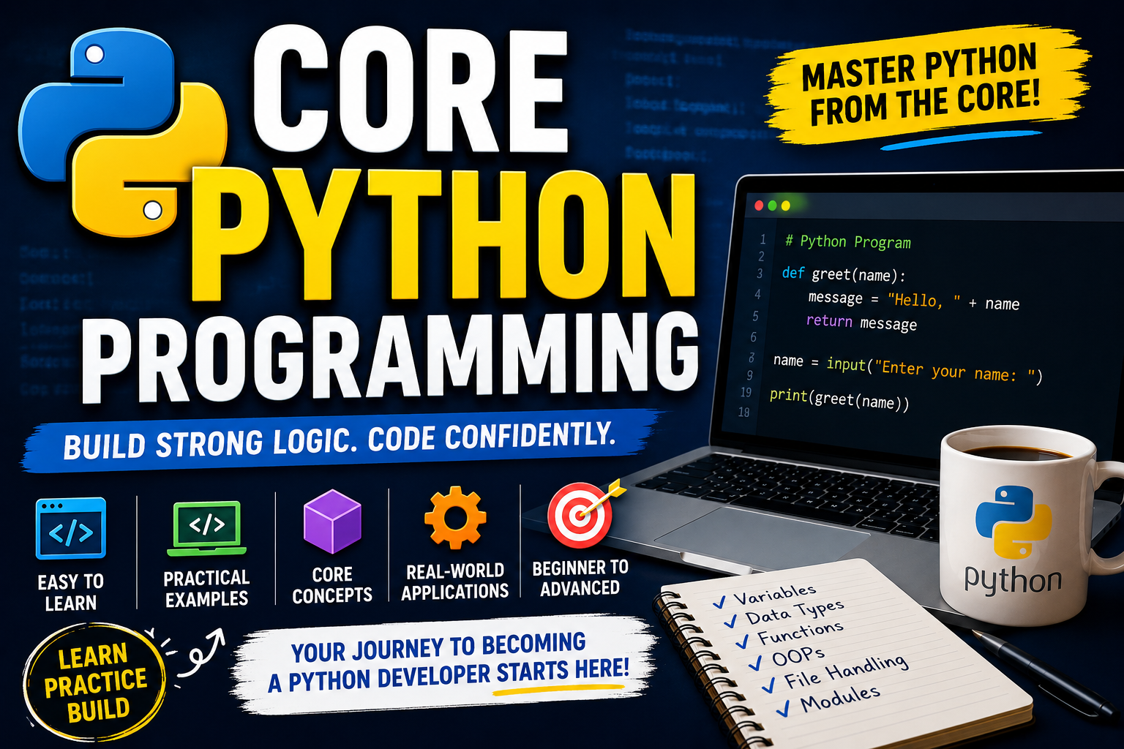Click the checkmark next to Variables
Viewport: 1124px width, 749px height.
(720, 601)
